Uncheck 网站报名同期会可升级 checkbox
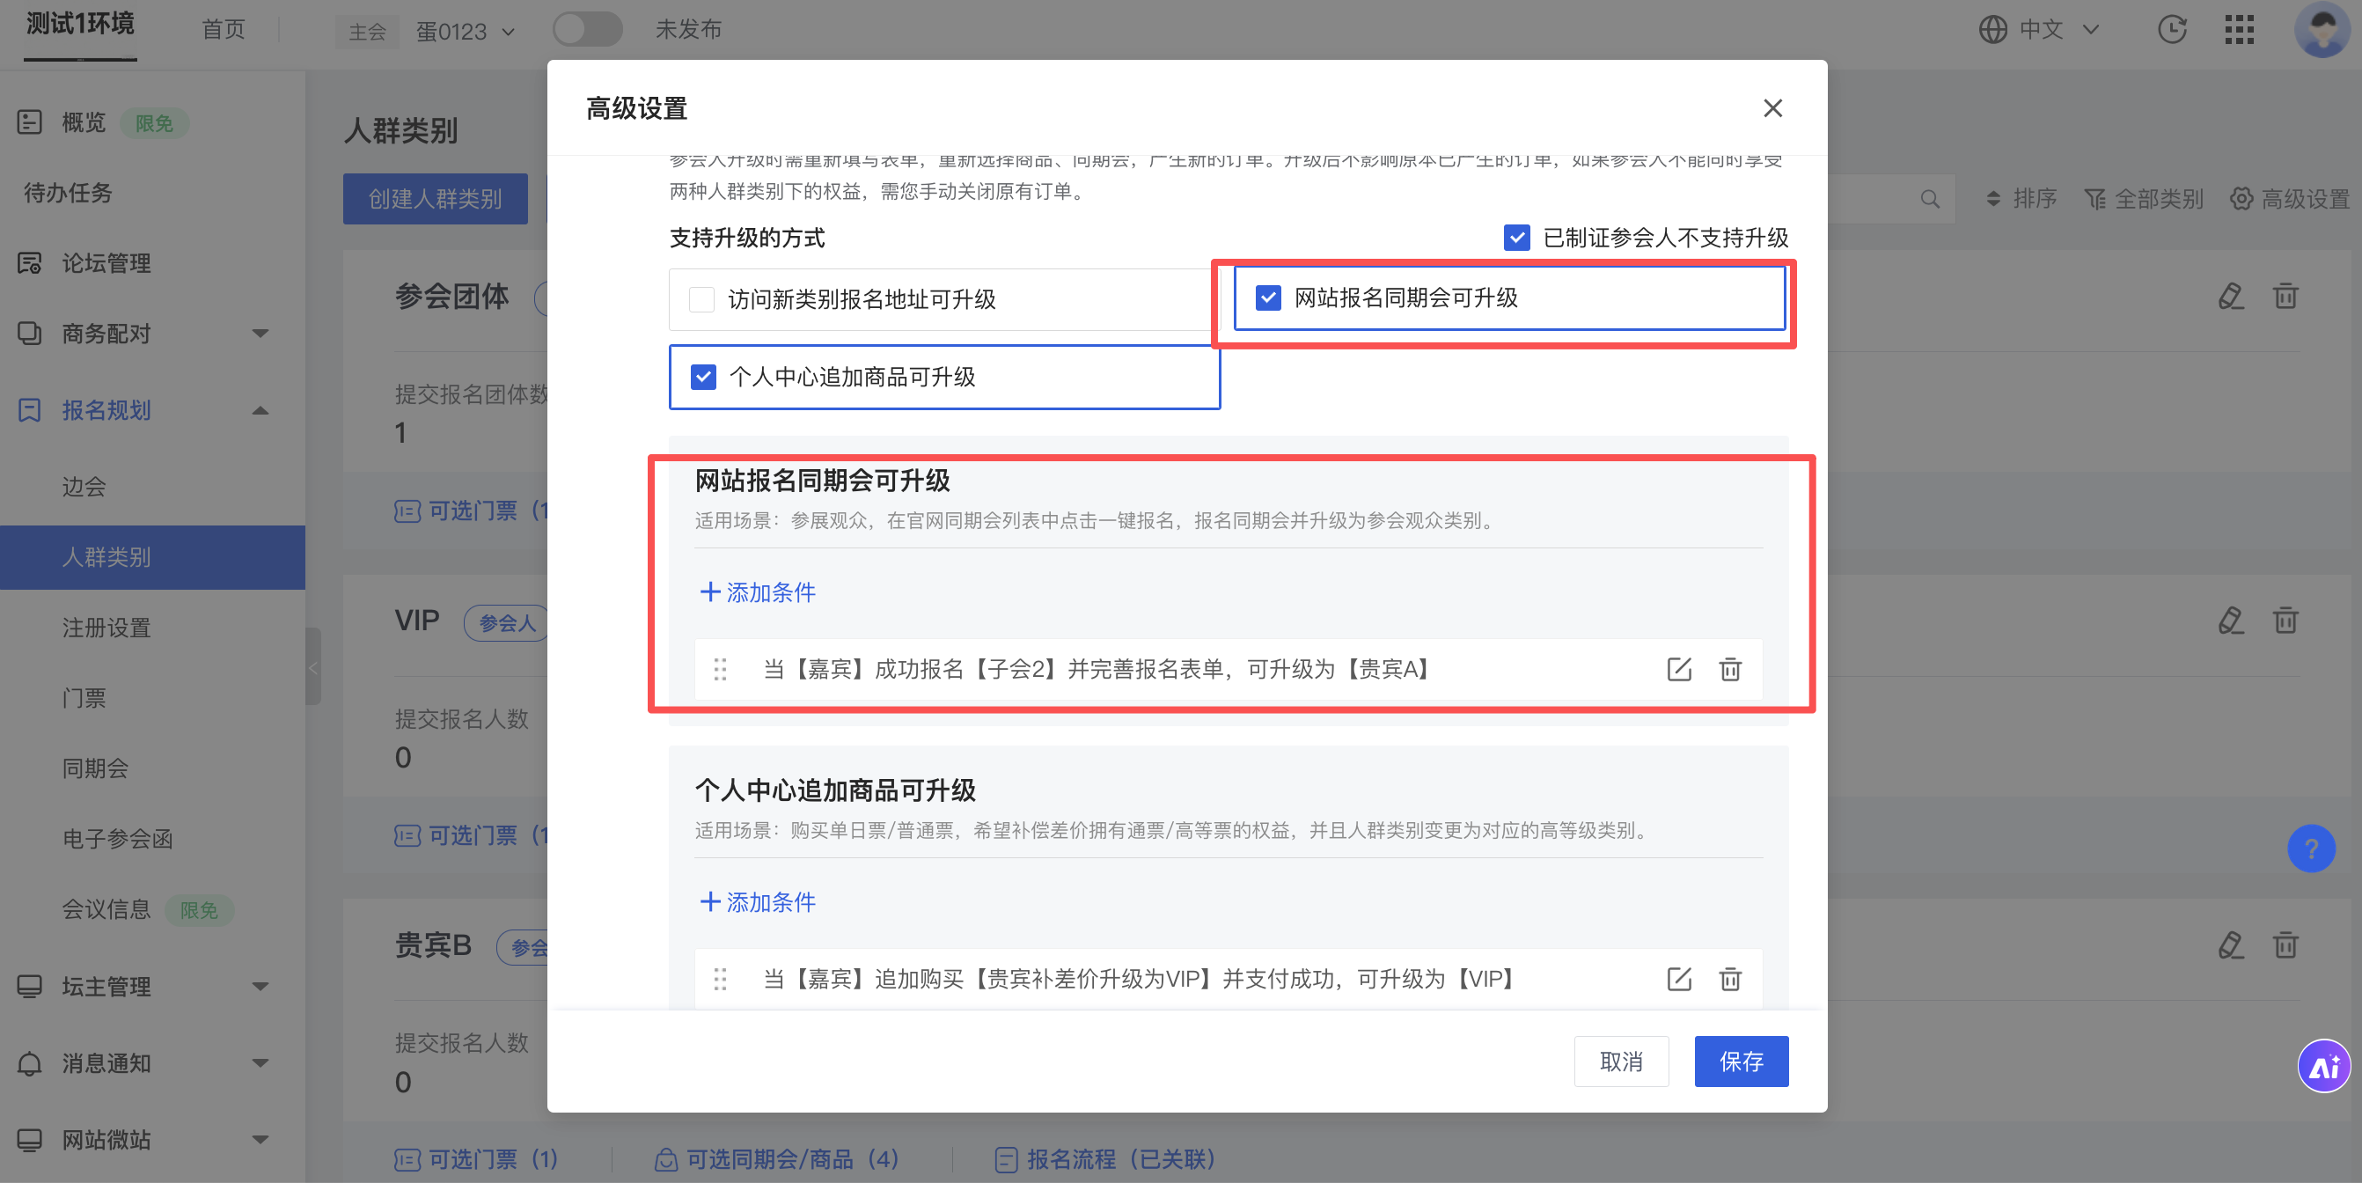The image size is (2362, 1183). pos(1267,298)
